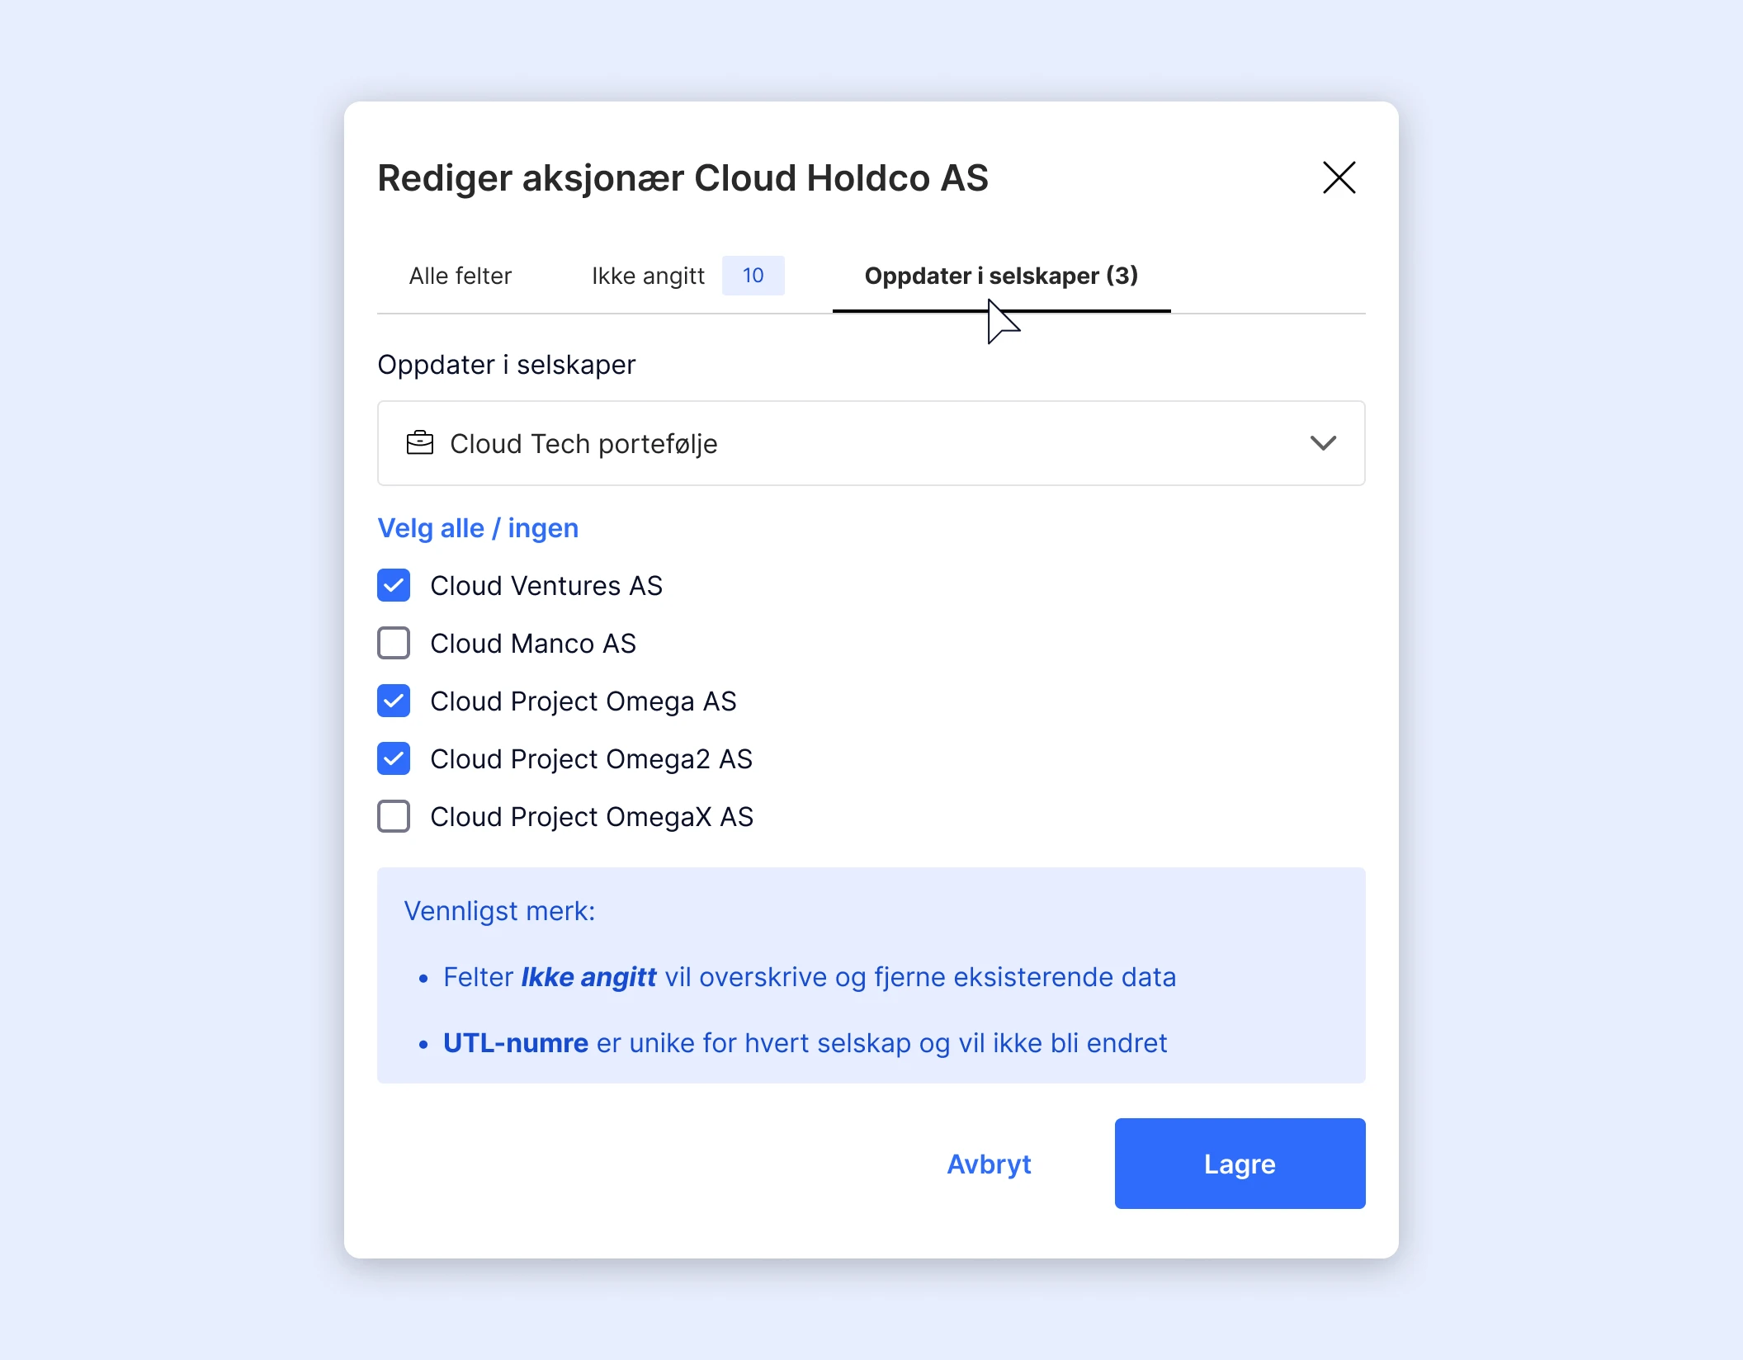Expand the portfolio dropdown chevron

pyautogui.click(x=1323, y=443)
